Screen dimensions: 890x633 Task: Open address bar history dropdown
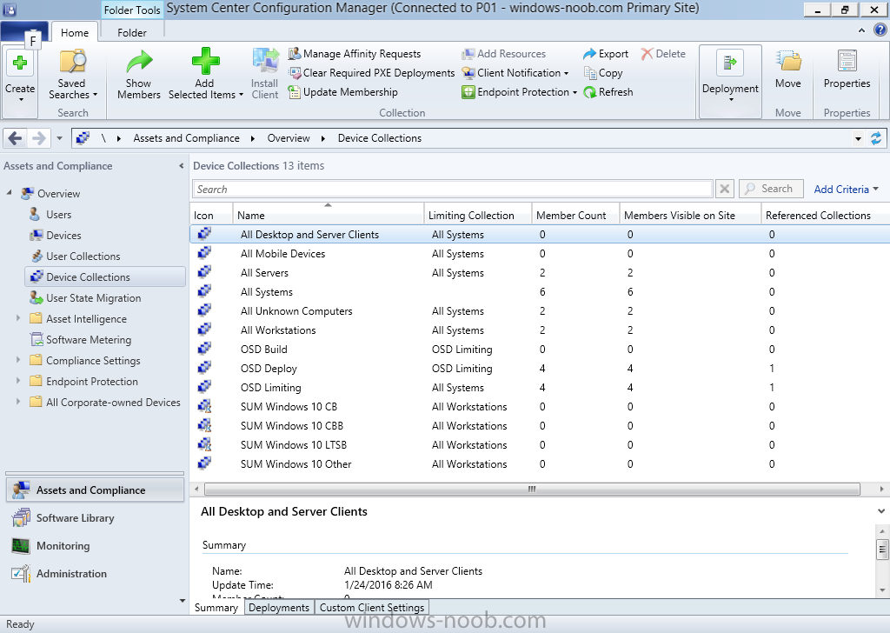pyautogui.click(x=858, y=138)
